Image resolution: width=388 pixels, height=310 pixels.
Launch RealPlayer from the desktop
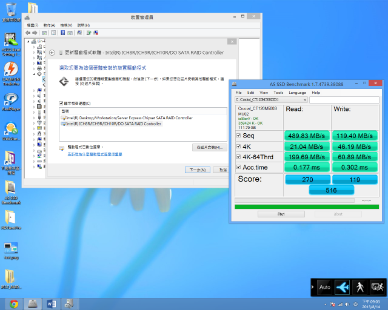click(x=11, y=102)
